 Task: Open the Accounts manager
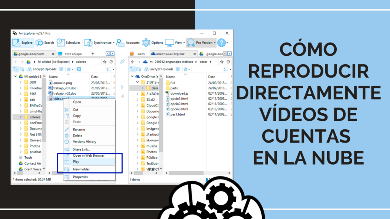pos(128,43)
